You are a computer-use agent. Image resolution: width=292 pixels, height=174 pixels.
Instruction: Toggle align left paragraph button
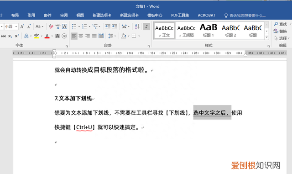click(x=74, y=36)
